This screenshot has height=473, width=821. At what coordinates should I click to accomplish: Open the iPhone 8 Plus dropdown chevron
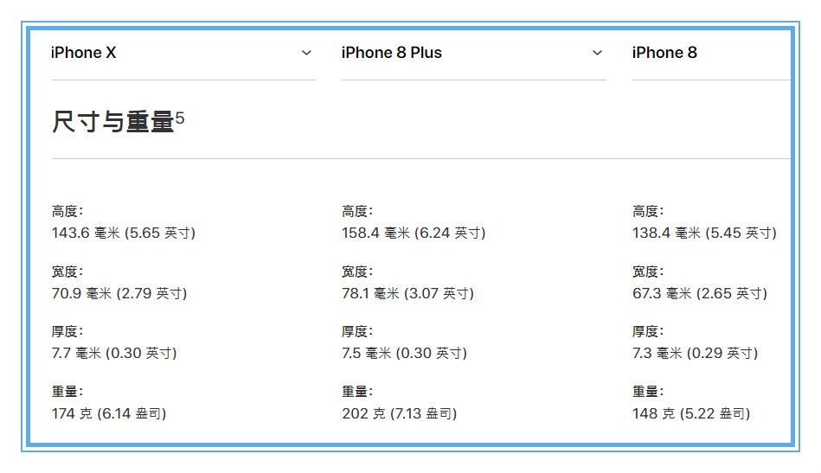(598, 53)
